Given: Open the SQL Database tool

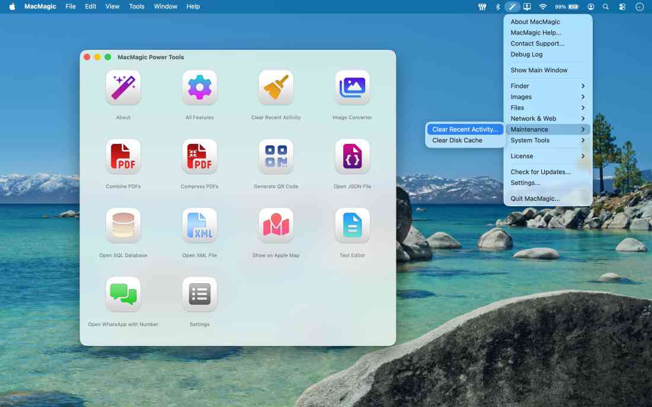Looking at the screenshot, I should [123, 225].
